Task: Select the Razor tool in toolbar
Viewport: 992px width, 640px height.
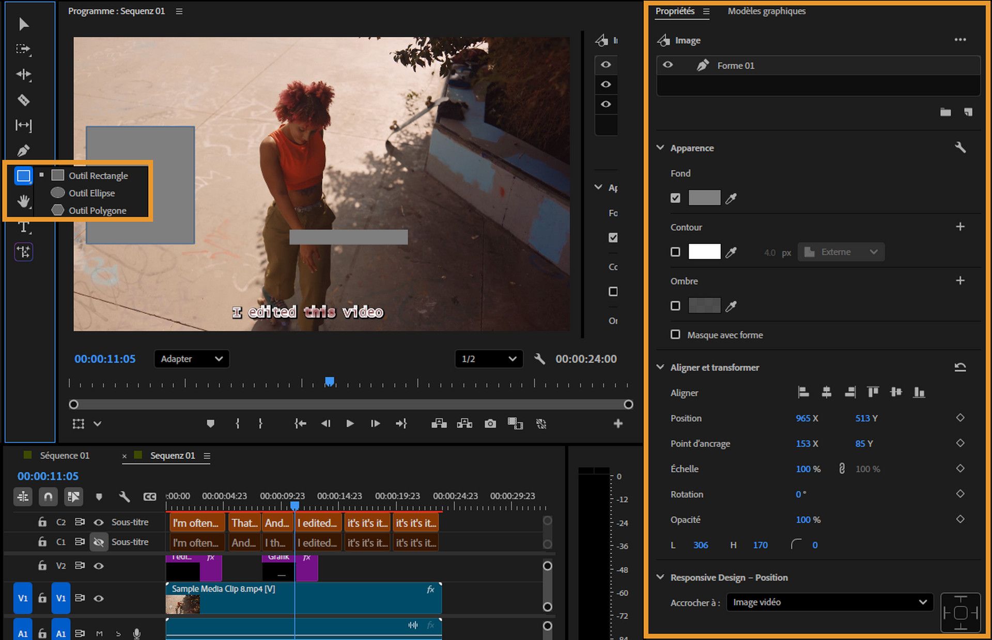Action: click(23, 100)
